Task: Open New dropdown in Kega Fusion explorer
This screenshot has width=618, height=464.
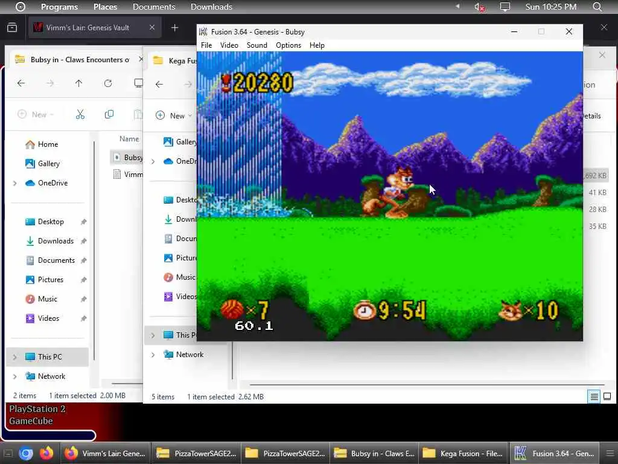Action: coord(174,115)
